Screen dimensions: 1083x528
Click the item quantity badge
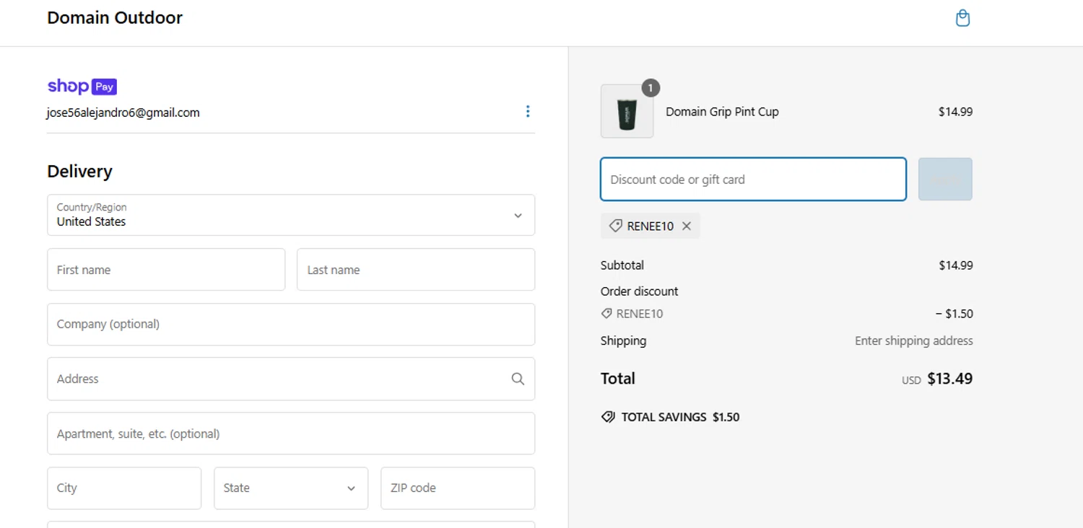coord(651,88)
